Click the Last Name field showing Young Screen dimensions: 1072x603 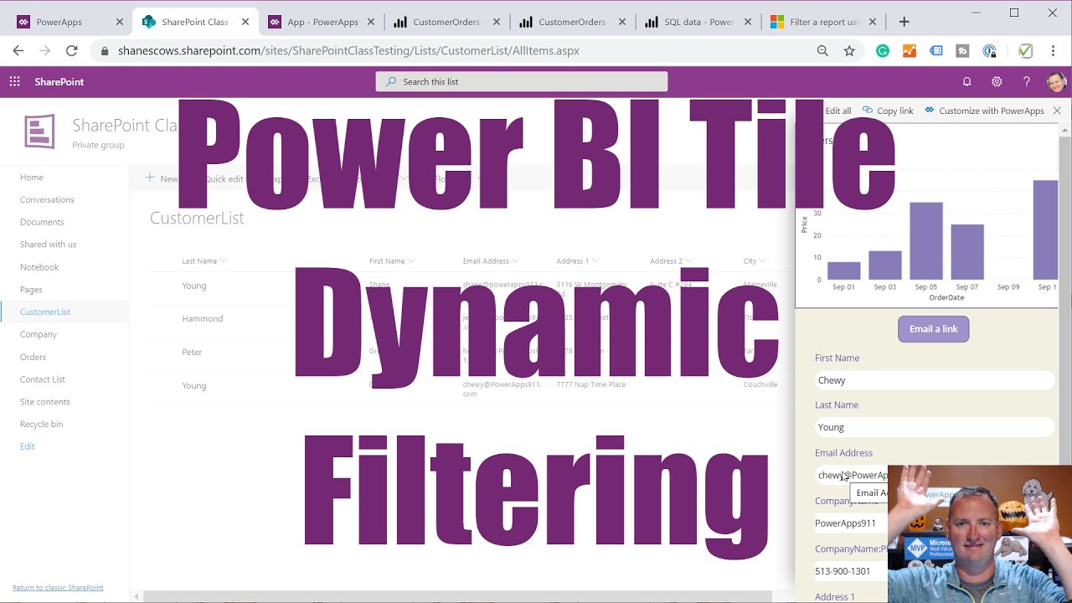(x=934, y=427)
